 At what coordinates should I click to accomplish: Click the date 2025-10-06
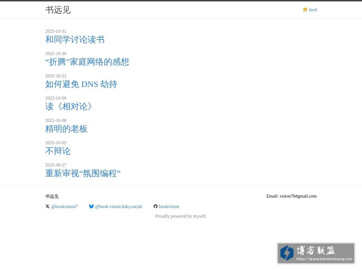point(56,120)
